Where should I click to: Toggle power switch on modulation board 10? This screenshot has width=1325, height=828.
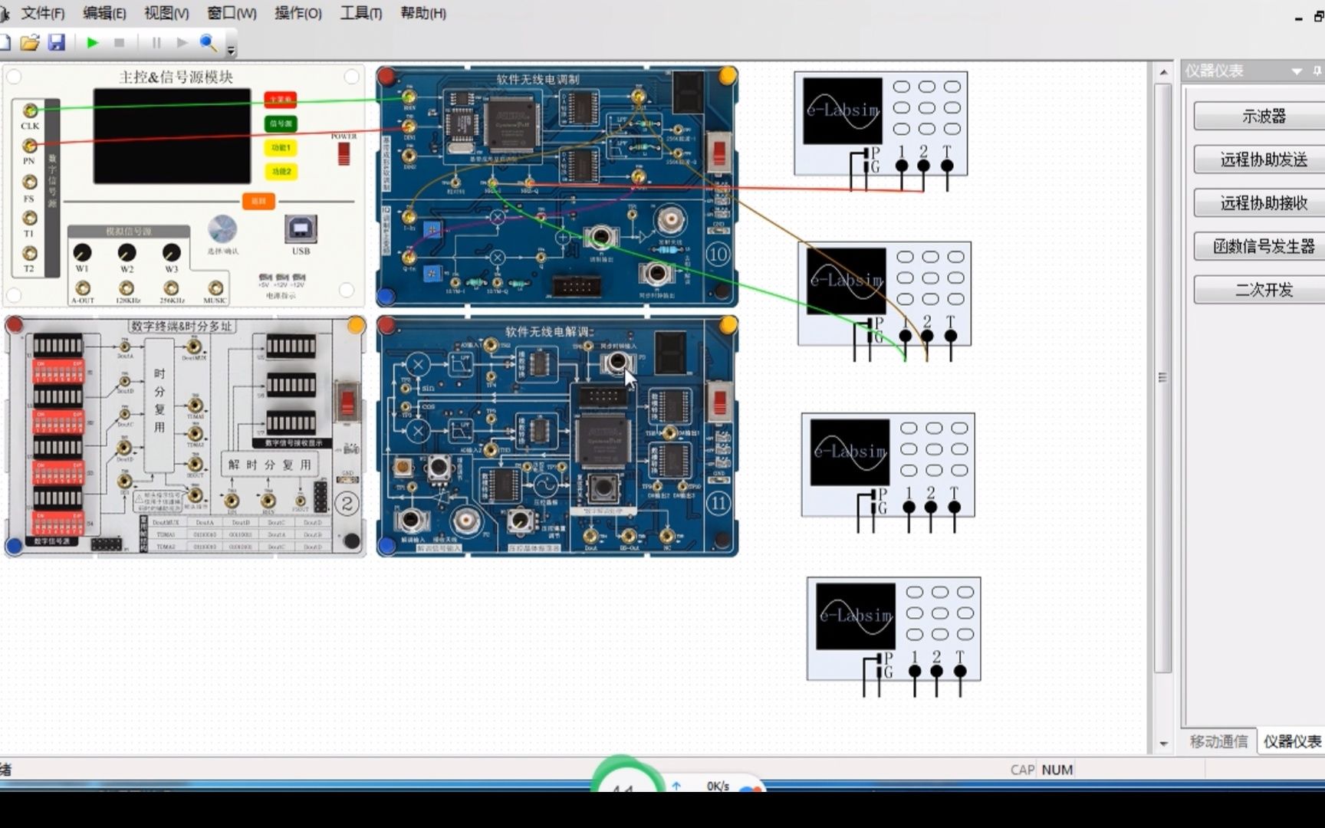pyautogui.click(x=718, y=152)
